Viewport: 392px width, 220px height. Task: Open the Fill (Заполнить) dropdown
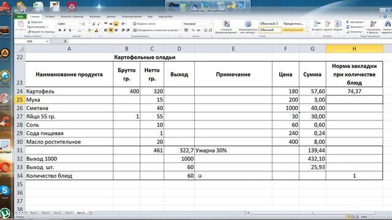point(355,27)
